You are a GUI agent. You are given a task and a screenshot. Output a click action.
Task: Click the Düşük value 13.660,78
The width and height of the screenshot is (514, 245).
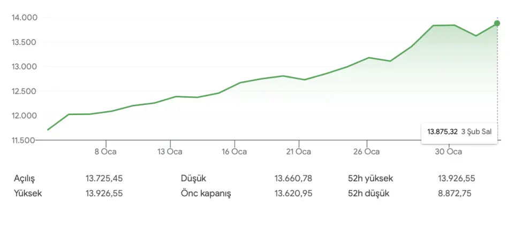click(x=293, y=179)
